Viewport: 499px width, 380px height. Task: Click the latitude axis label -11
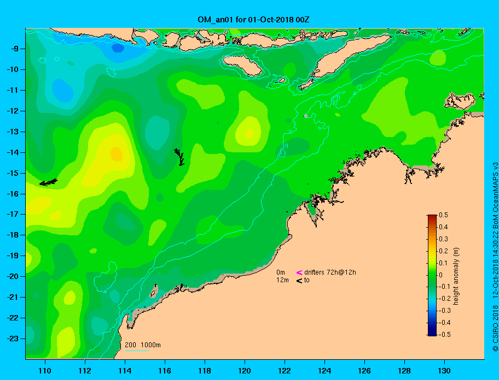pyautogui.click(x=13, y=90)
